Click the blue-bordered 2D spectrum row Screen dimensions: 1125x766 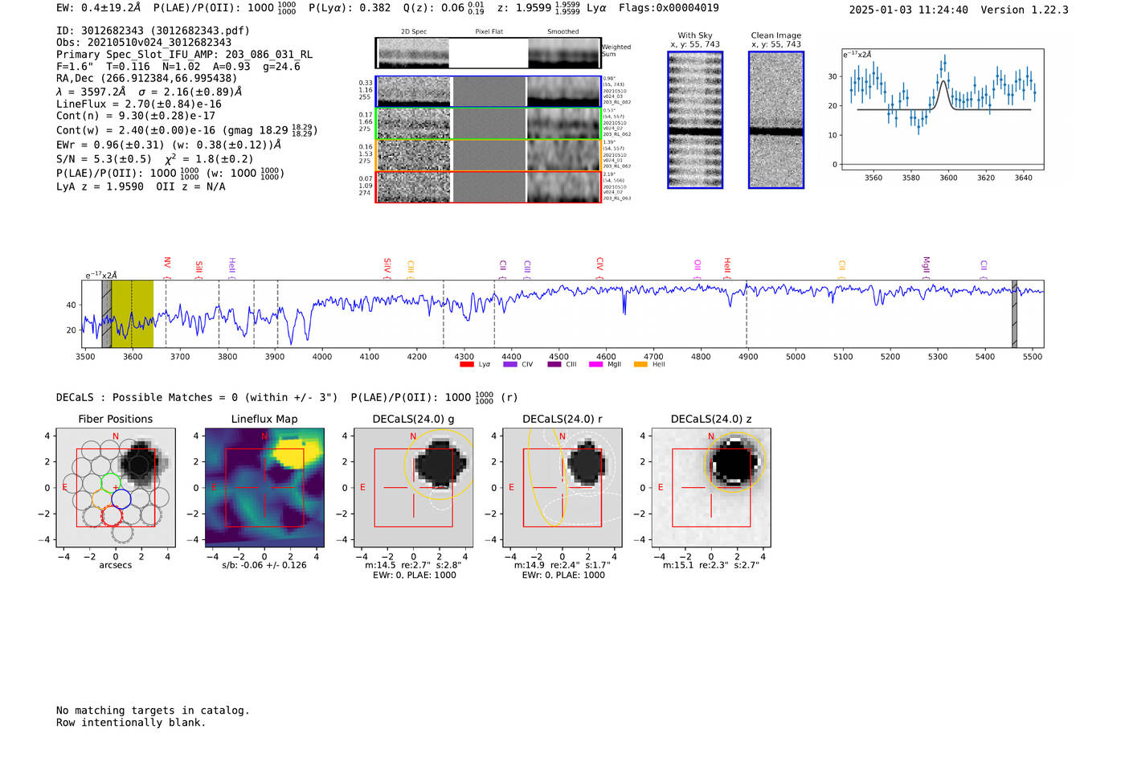tap(488, 92)
